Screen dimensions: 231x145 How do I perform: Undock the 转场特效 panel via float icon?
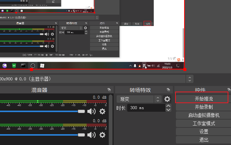(168, 90)
